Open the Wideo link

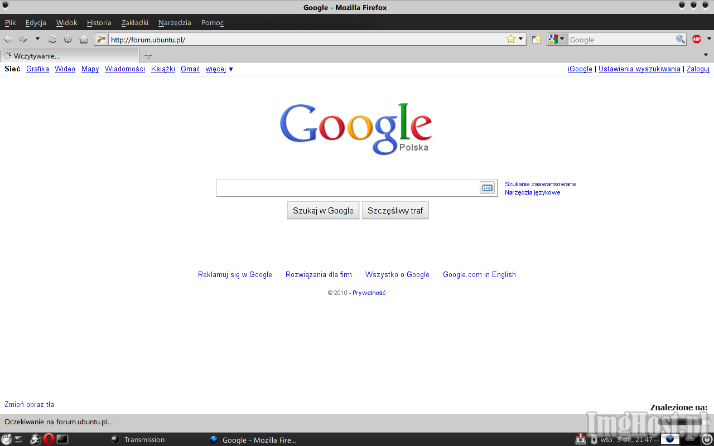coord(65,69)
